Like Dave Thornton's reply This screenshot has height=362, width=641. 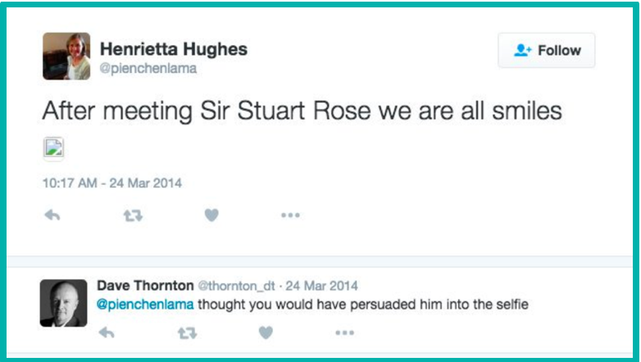tap(265, 332)
